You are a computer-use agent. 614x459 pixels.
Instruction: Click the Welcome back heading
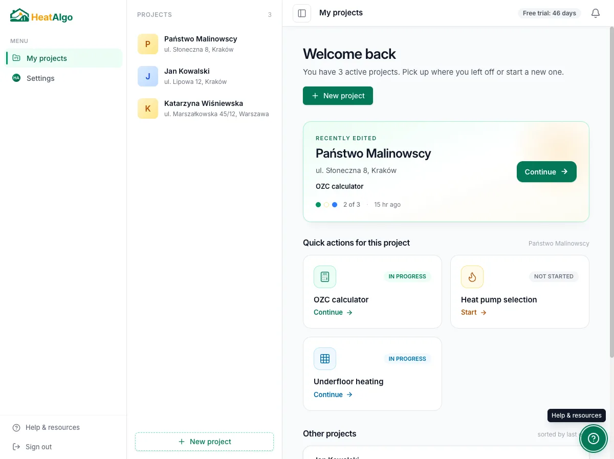click(349, 54)
